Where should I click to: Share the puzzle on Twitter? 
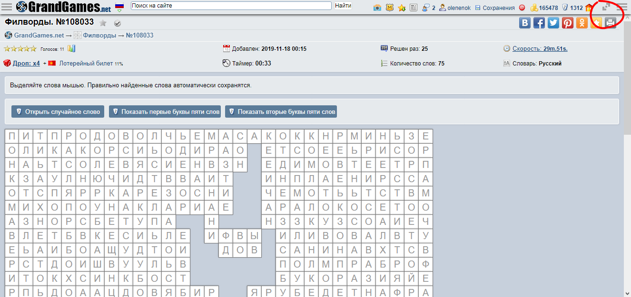click(x=553, y=23)
